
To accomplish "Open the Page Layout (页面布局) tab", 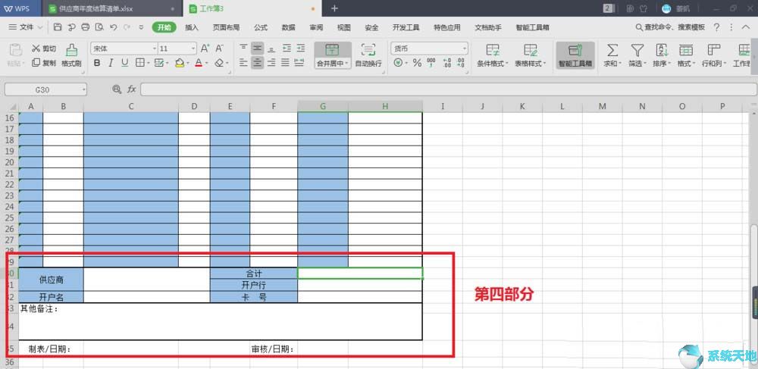I will pyautogui.click(x=226, y=27).
